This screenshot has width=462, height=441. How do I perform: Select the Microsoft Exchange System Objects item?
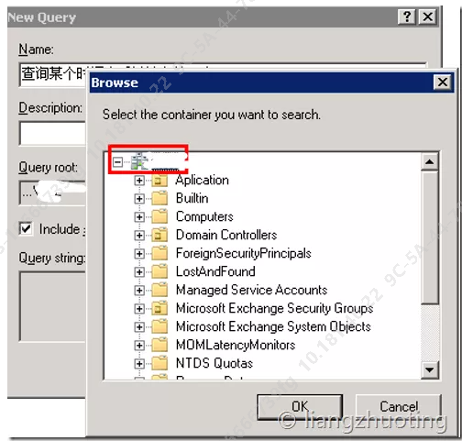tap(273, 326)
